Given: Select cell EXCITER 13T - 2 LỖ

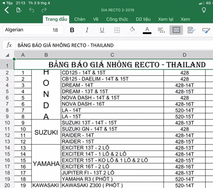Looking at the screenshot, I should (x=112, y=147).
